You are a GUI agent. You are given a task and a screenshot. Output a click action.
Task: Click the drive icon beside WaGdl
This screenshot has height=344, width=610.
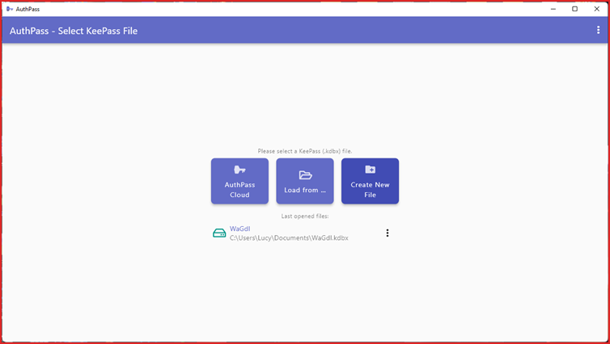click(x=219, y=233)
